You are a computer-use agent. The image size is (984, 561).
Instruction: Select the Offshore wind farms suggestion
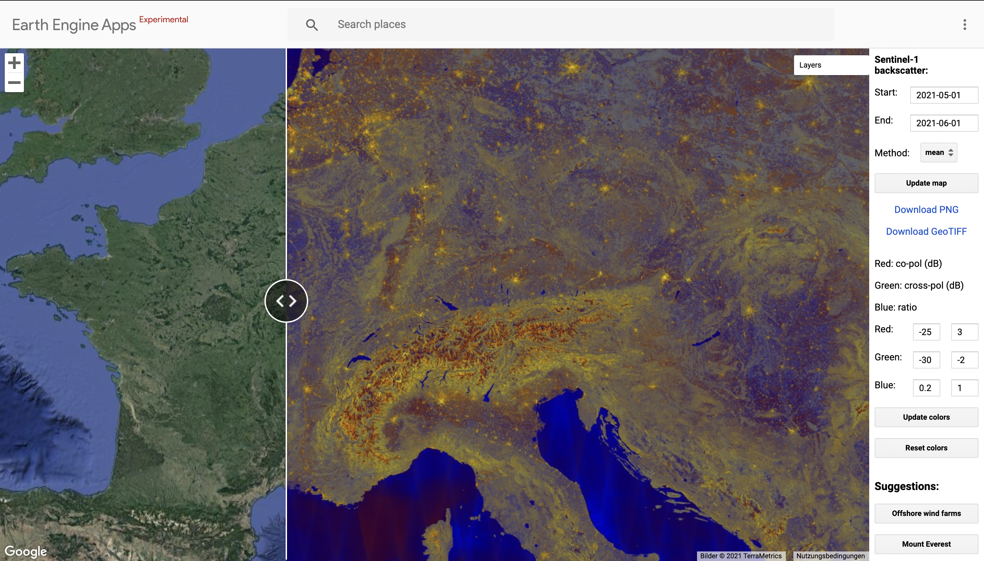click(x=926, y=513)
